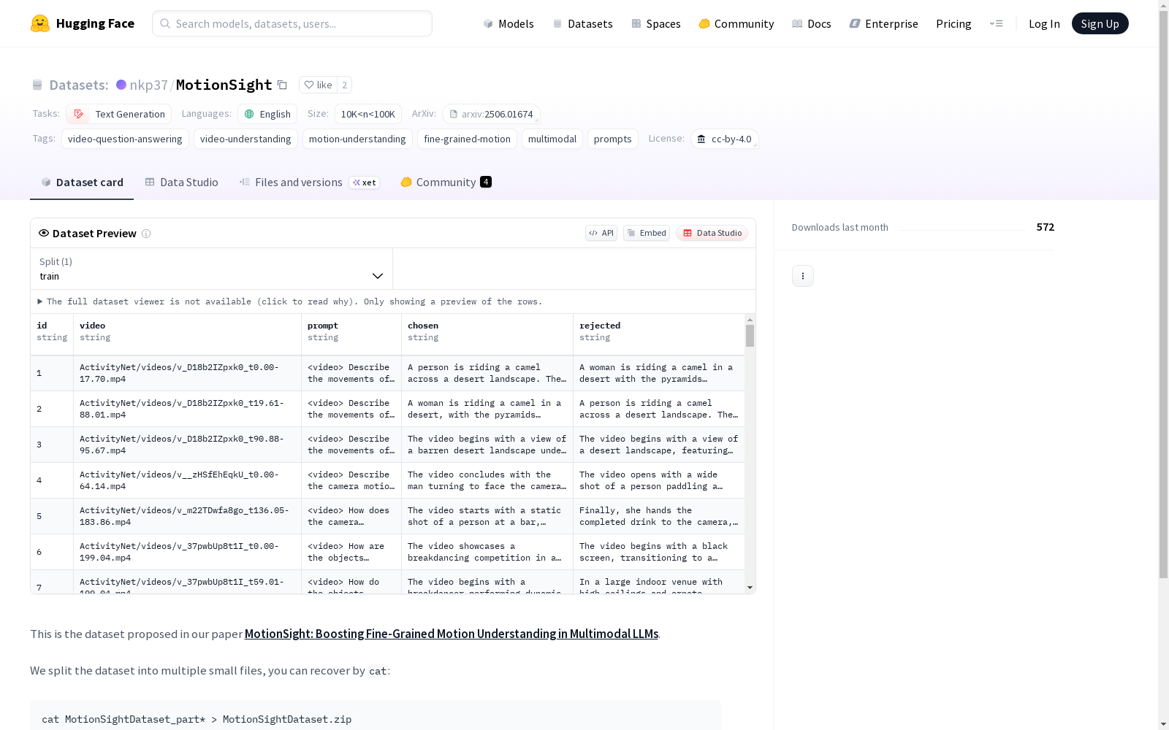Image resolution: width=1169 pixels, height=730 pixels.
Task: Click the fine-grained-motion tag
Action: [468, 139]
